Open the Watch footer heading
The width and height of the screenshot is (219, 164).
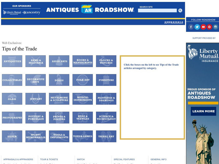click(81, 159)
